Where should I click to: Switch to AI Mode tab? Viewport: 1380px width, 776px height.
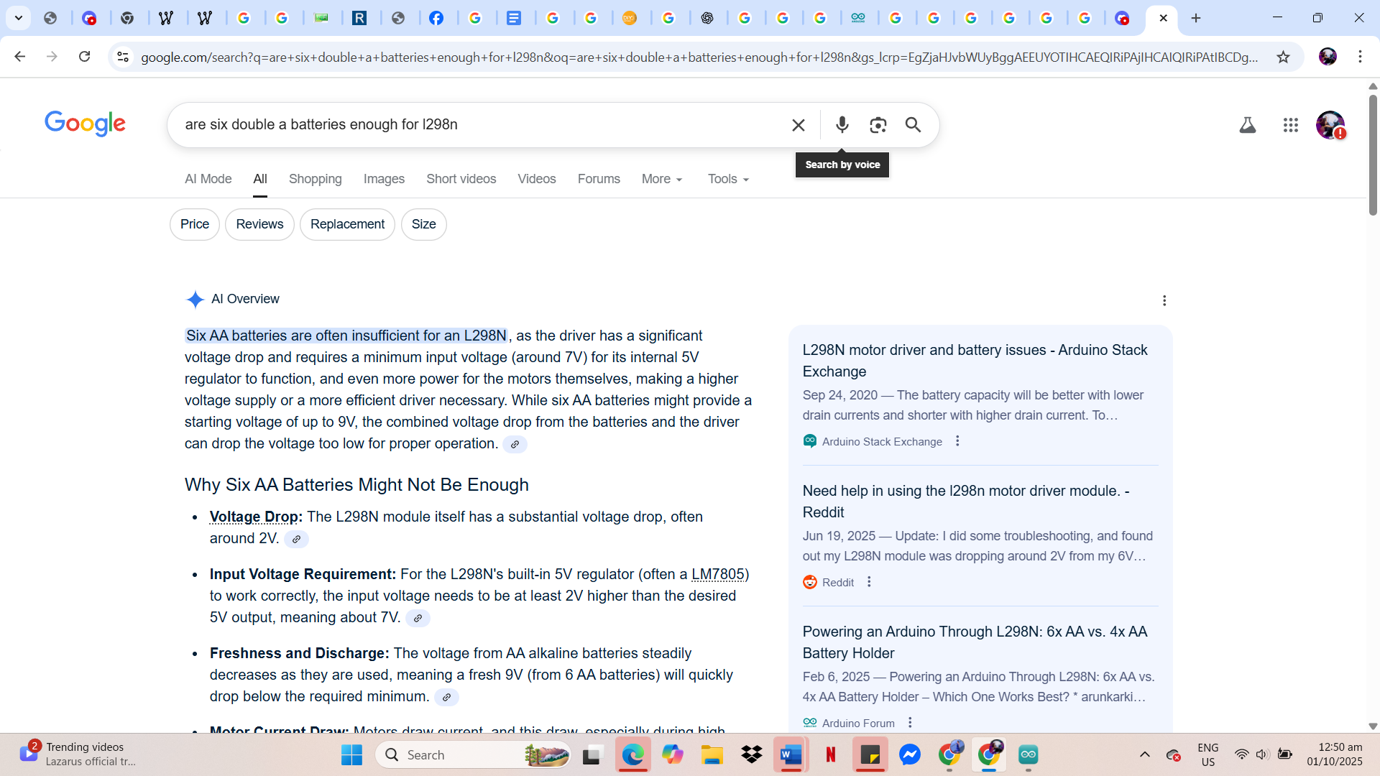(x=208, y=179)
